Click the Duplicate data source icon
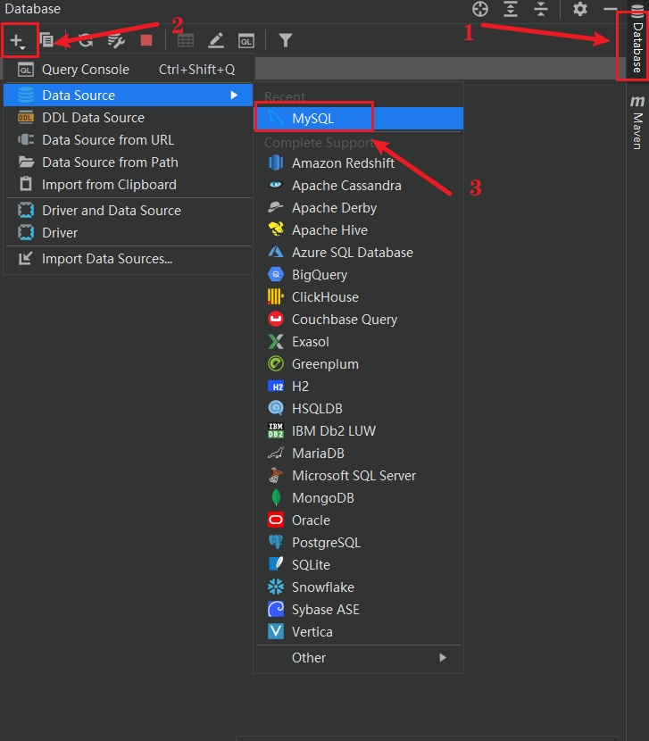649x741 pixels. tap(46, 40)
